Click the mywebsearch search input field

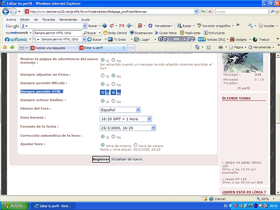[57, 33]
